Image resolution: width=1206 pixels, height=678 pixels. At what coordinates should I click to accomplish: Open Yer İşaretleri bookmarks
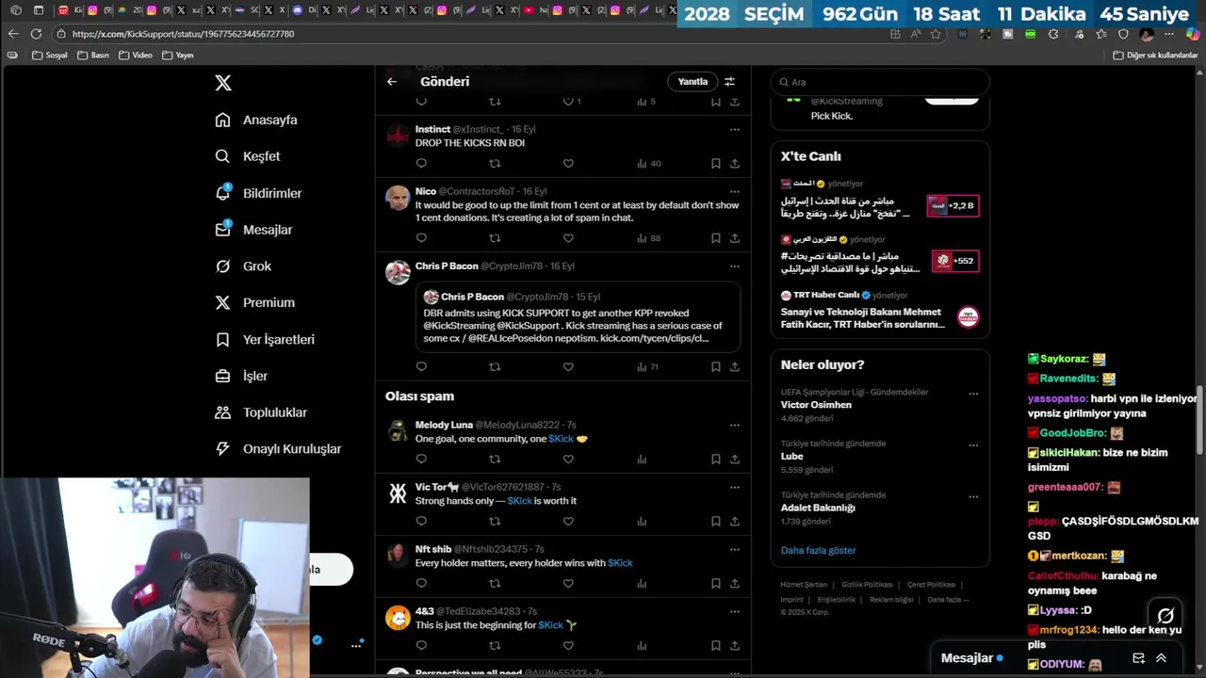[x=265, y=339]
